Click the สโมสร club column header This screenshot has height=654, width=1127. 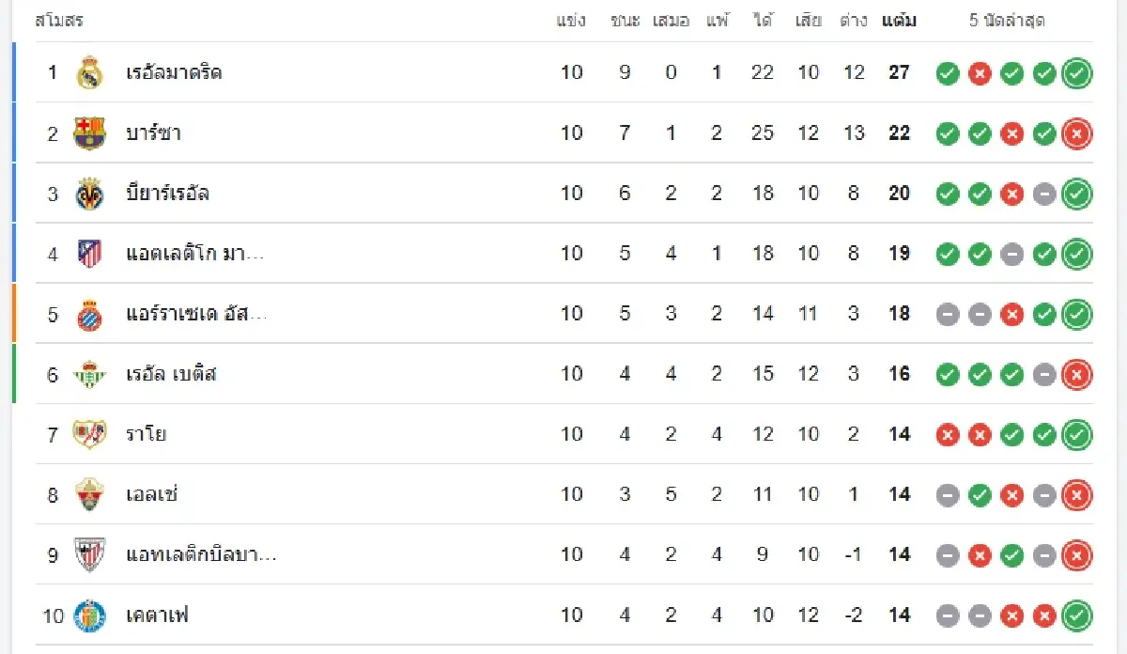(x=58, y=20)
